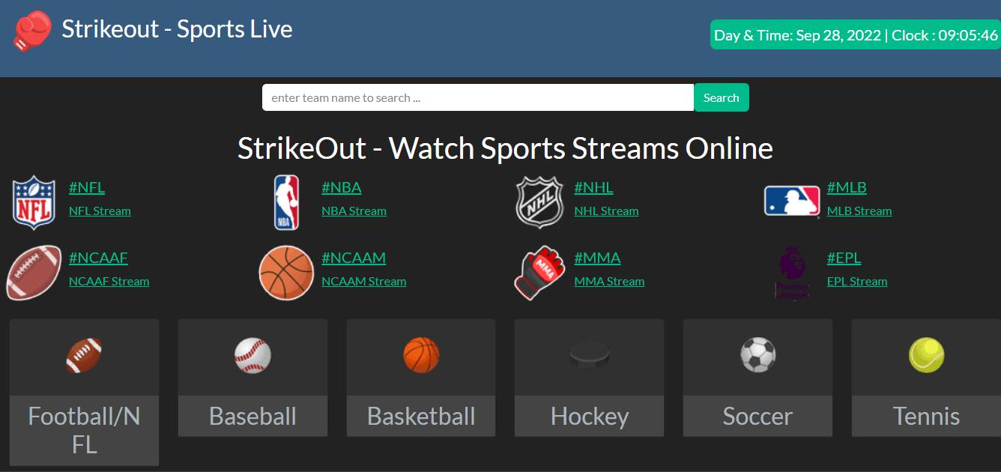
Task: Open the NCAAM Stream link
Action: coord(363,282)
